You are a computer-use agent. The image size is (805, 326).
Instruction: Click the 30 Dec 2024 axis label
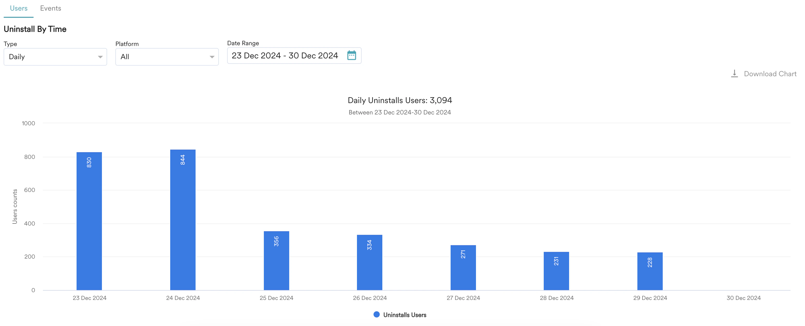click(x=743, y=298)
